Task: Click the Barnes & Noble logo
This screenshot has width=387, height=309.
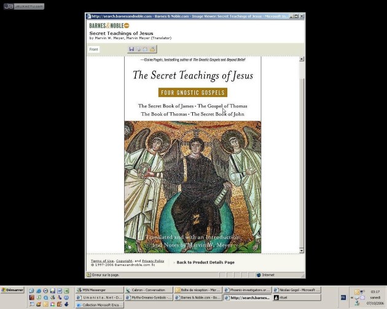Action: (x=109, y=26)
